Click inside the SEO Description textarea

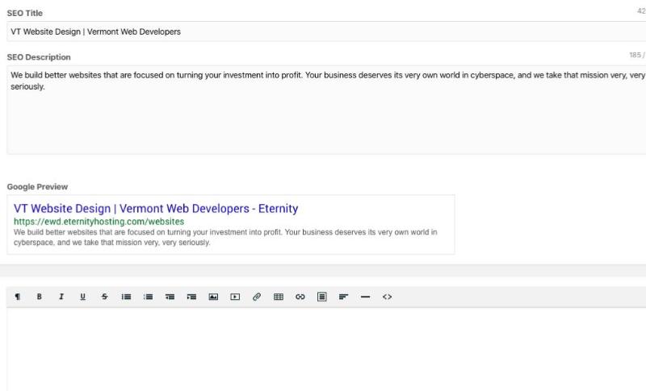point(326,110)
